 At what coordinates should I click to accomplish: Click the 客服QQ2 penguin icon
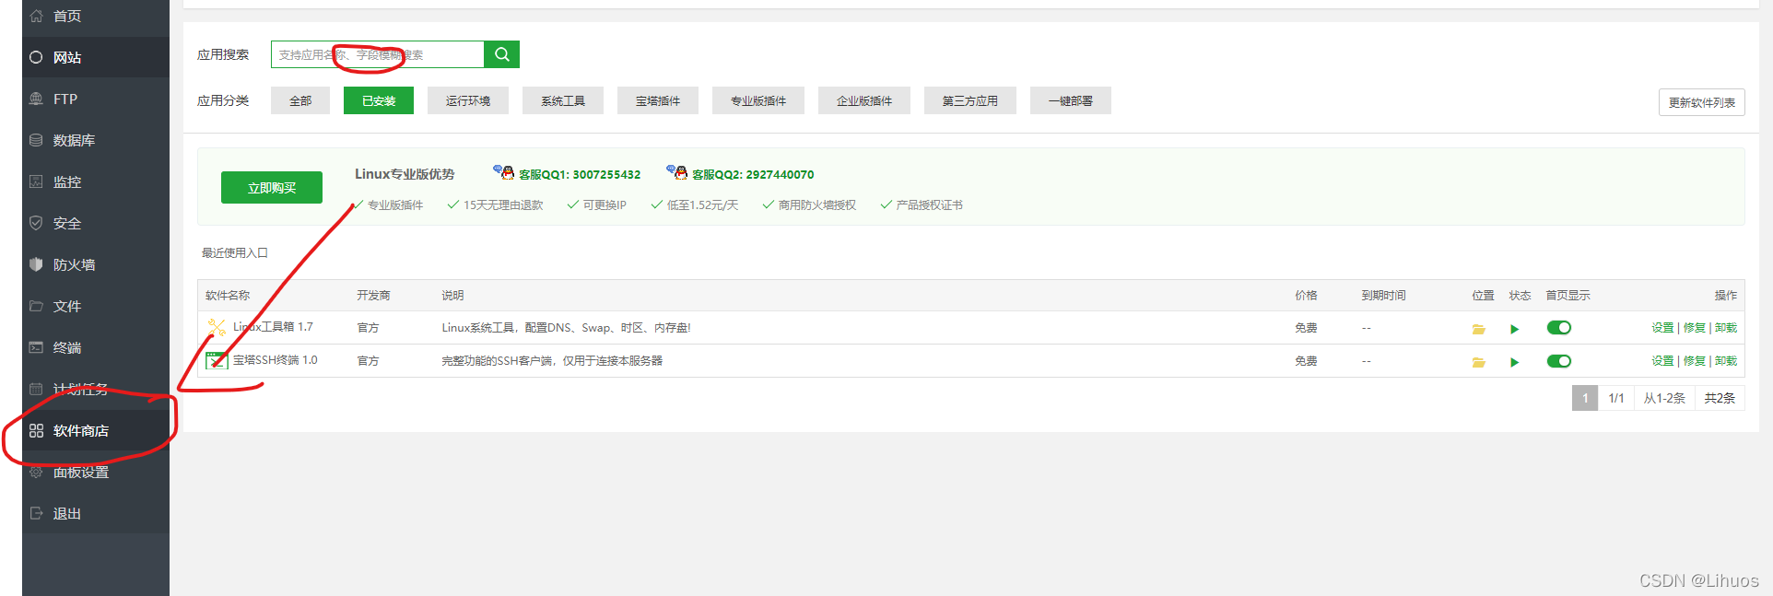click(676, 172)
